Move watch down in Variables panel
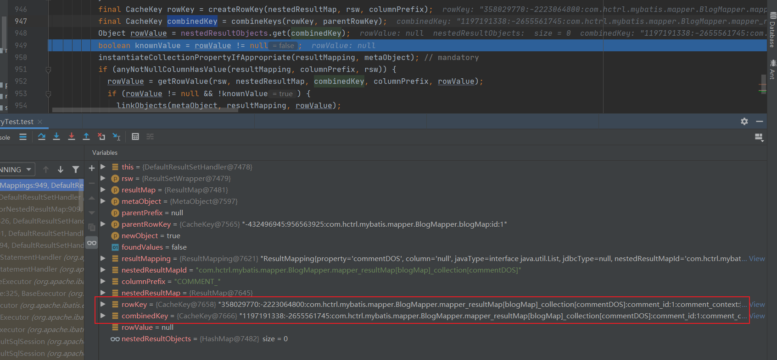 coord(92,213)
